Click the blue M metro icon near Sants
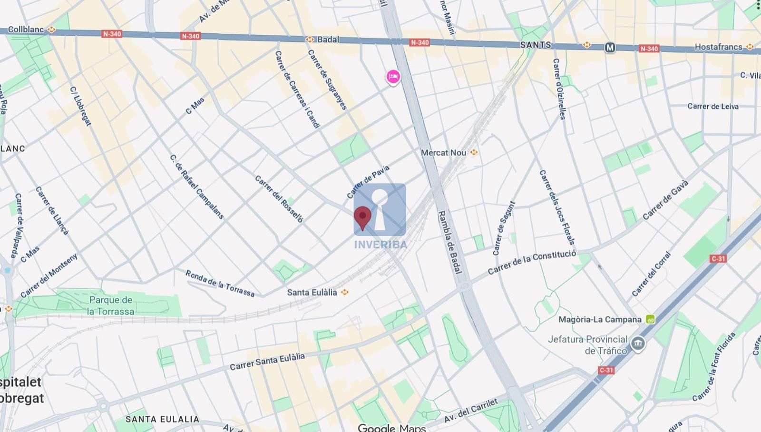Viewport: 761px width, 432px height. (610, 48)
